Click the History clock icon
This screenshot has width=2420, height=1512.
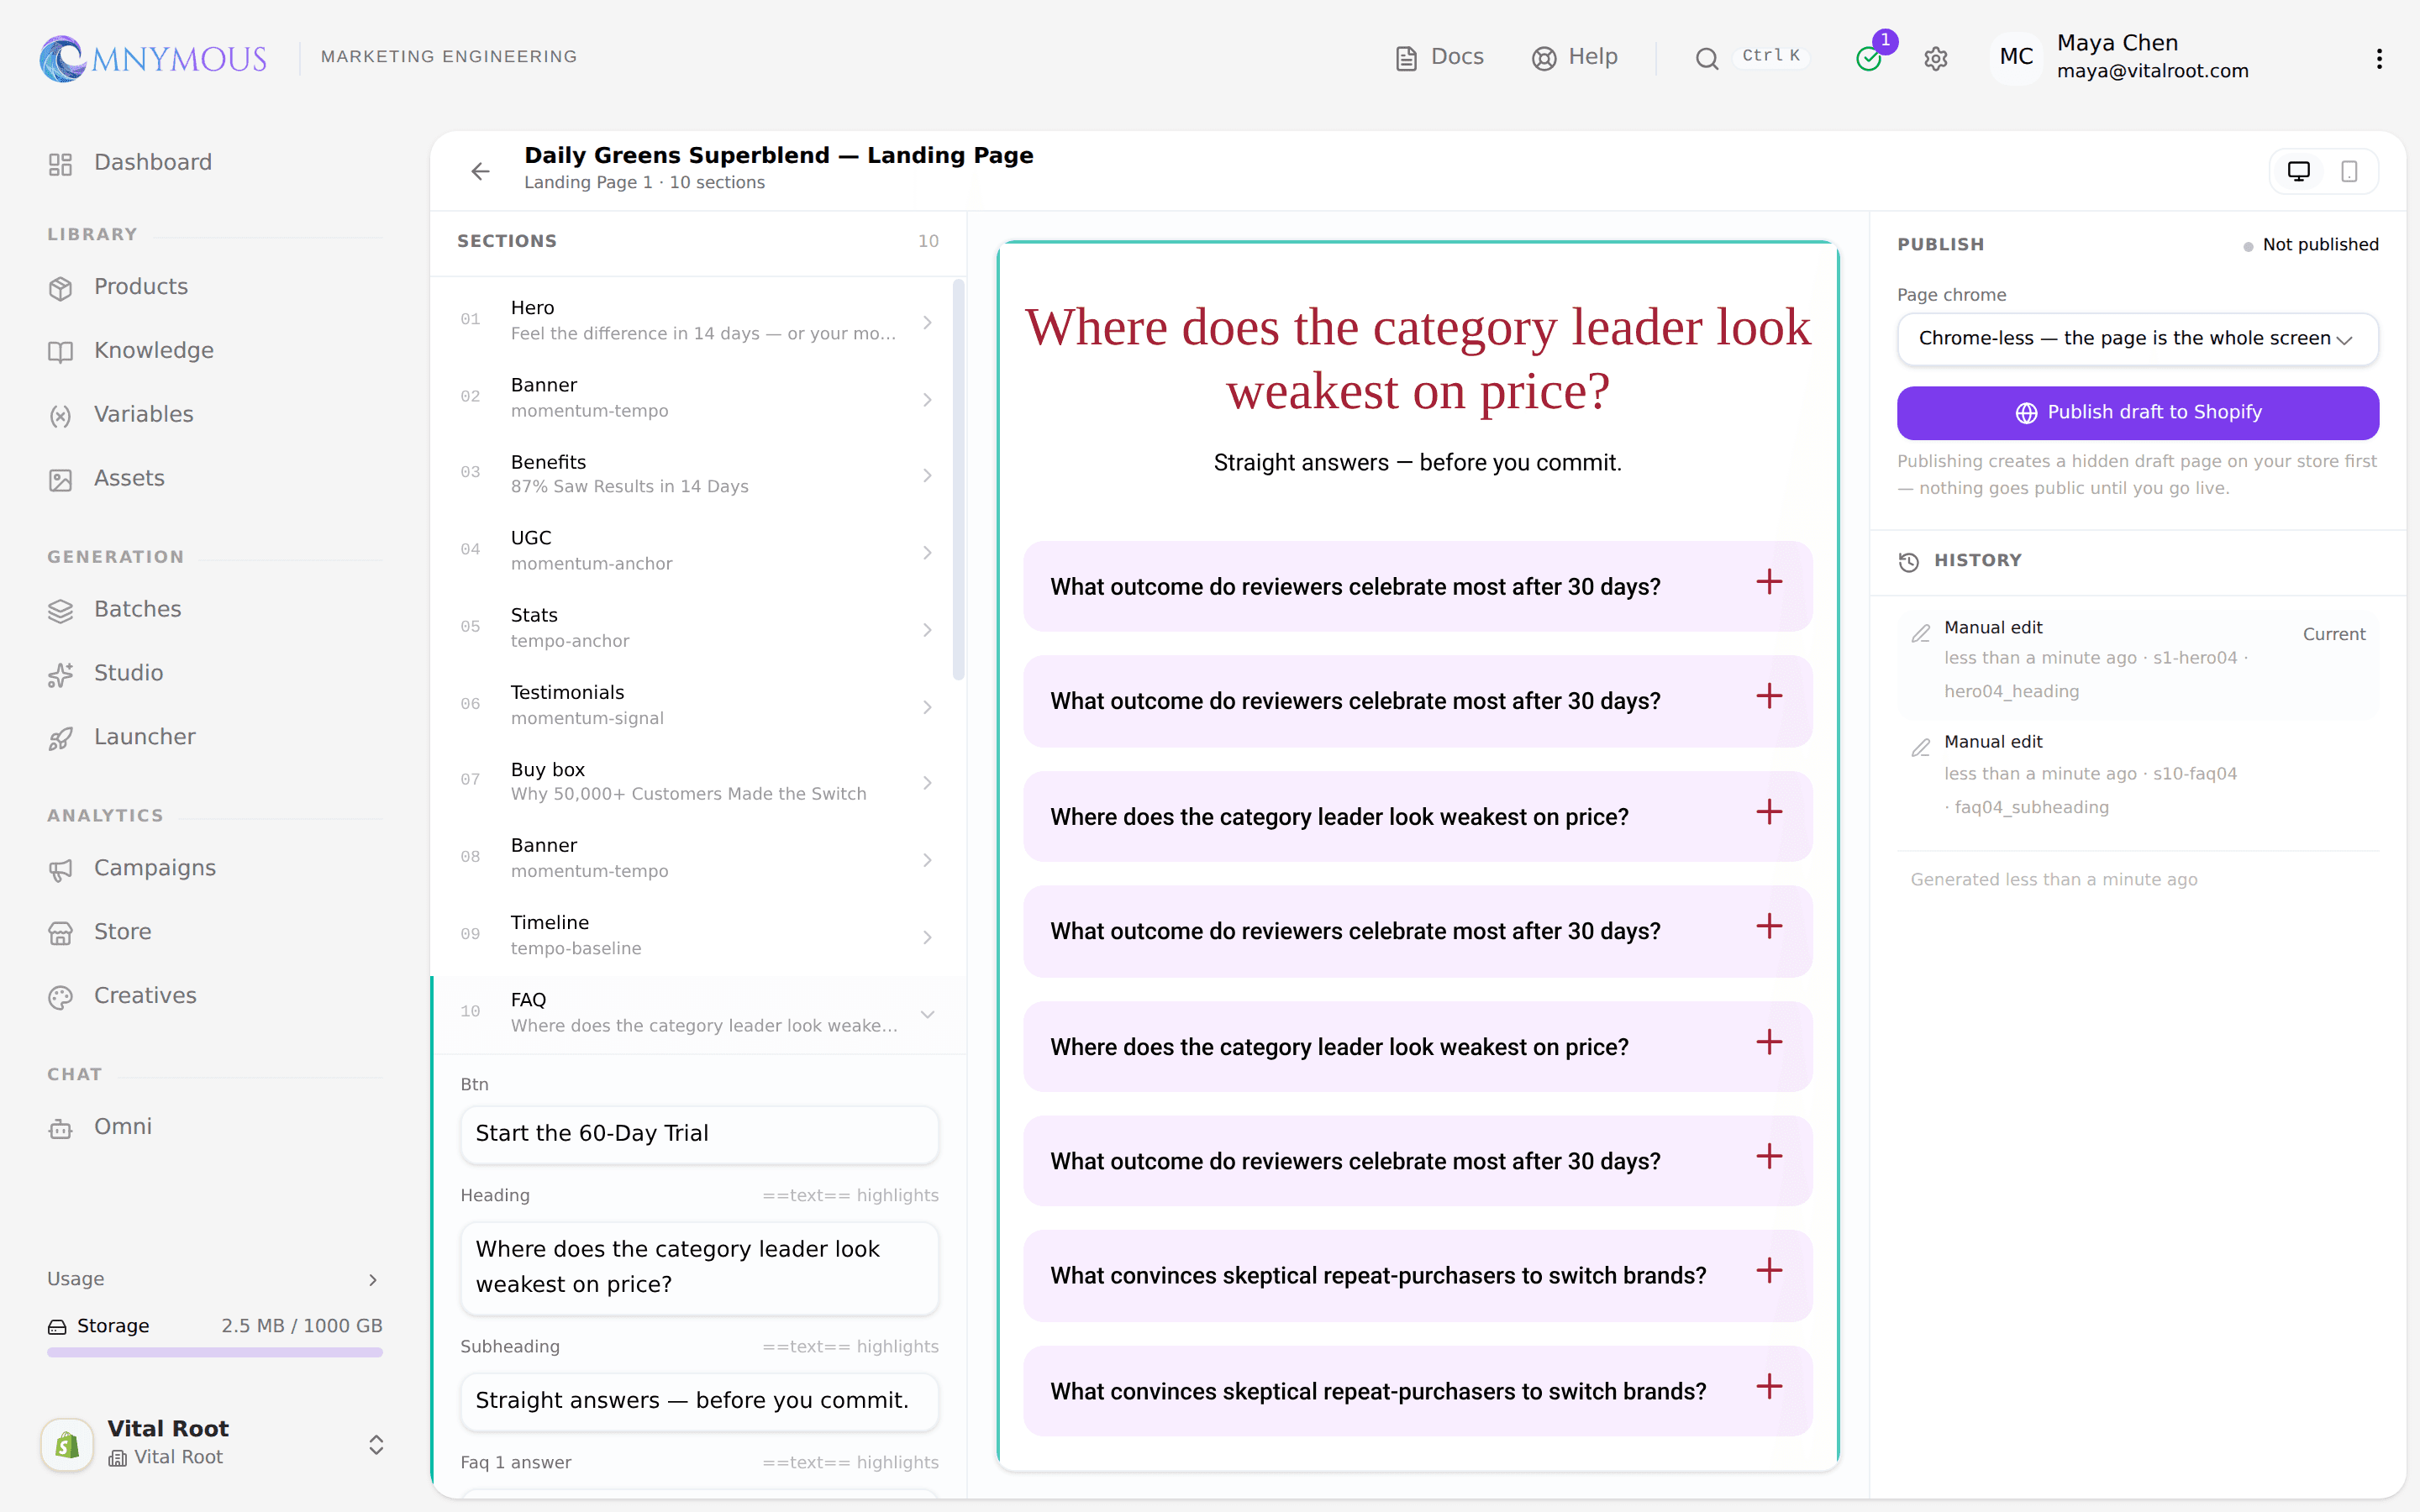1909,562
